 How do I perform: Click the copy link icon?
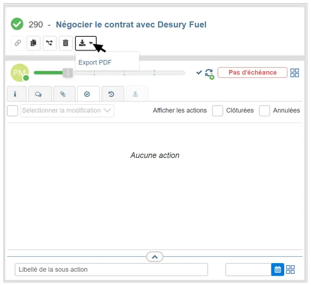pos(17,43)
